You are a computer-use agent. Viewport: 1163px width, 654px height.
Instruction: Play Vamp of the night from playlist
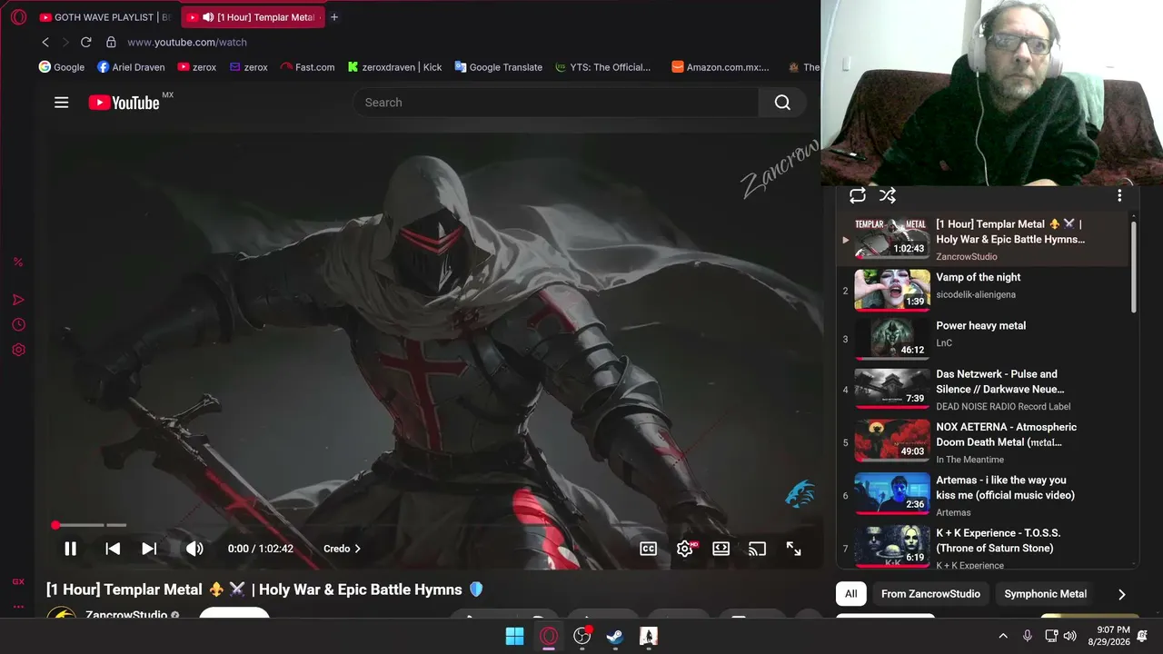[x=982, y=290]
